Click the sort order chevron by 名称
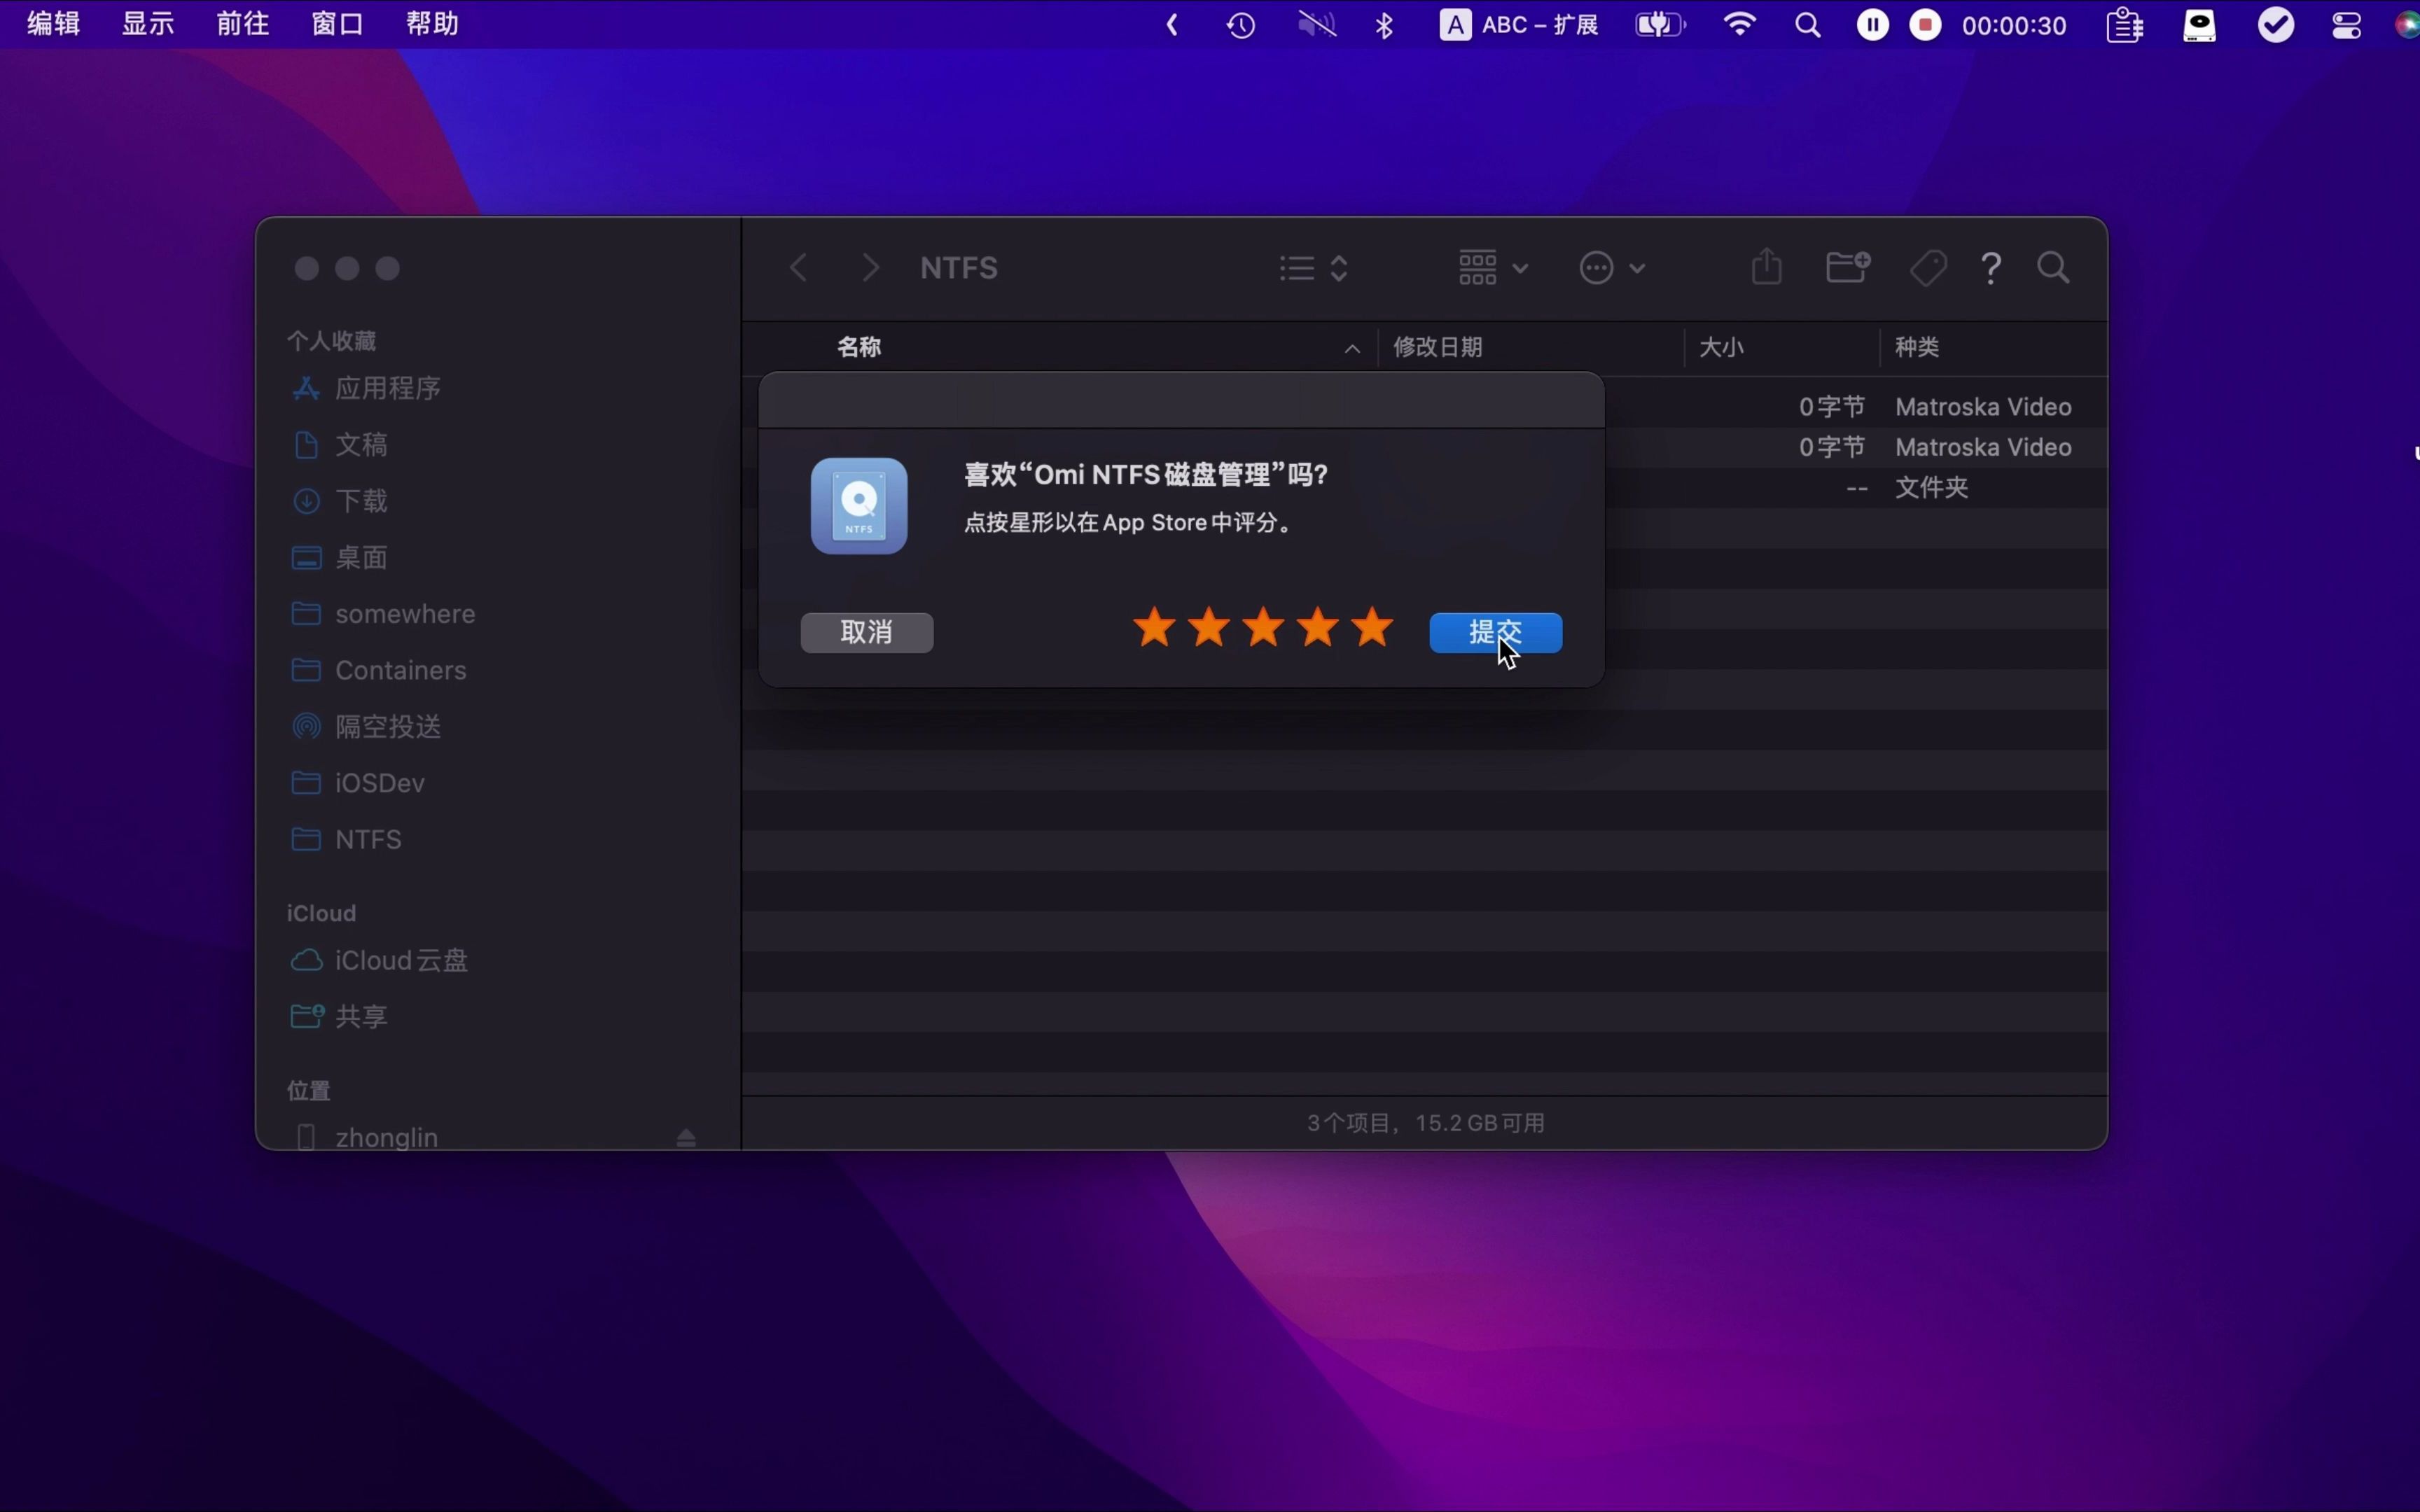This screenshot has height=1512, width=2420. [1352, 346]
